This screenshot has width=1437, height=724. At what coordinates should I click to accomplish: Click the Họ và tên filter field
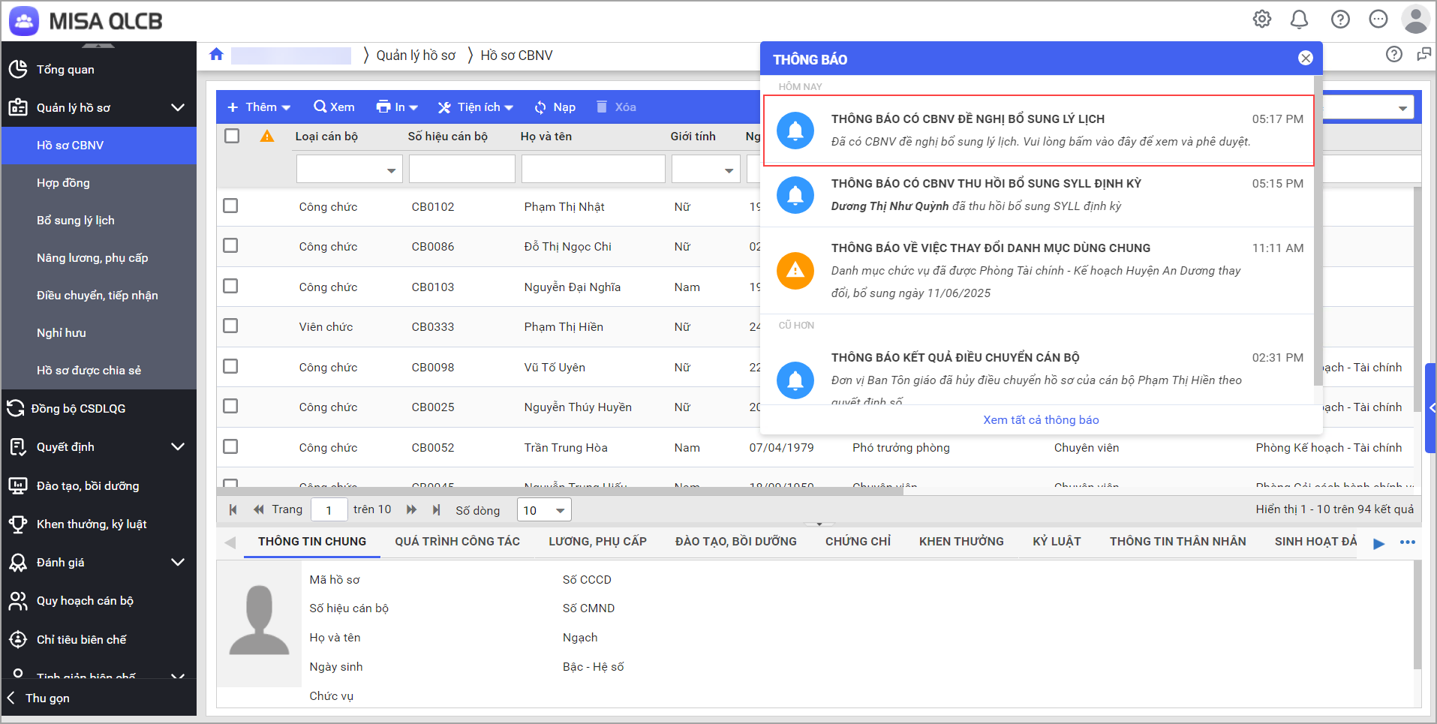click(x=593, y=170)
